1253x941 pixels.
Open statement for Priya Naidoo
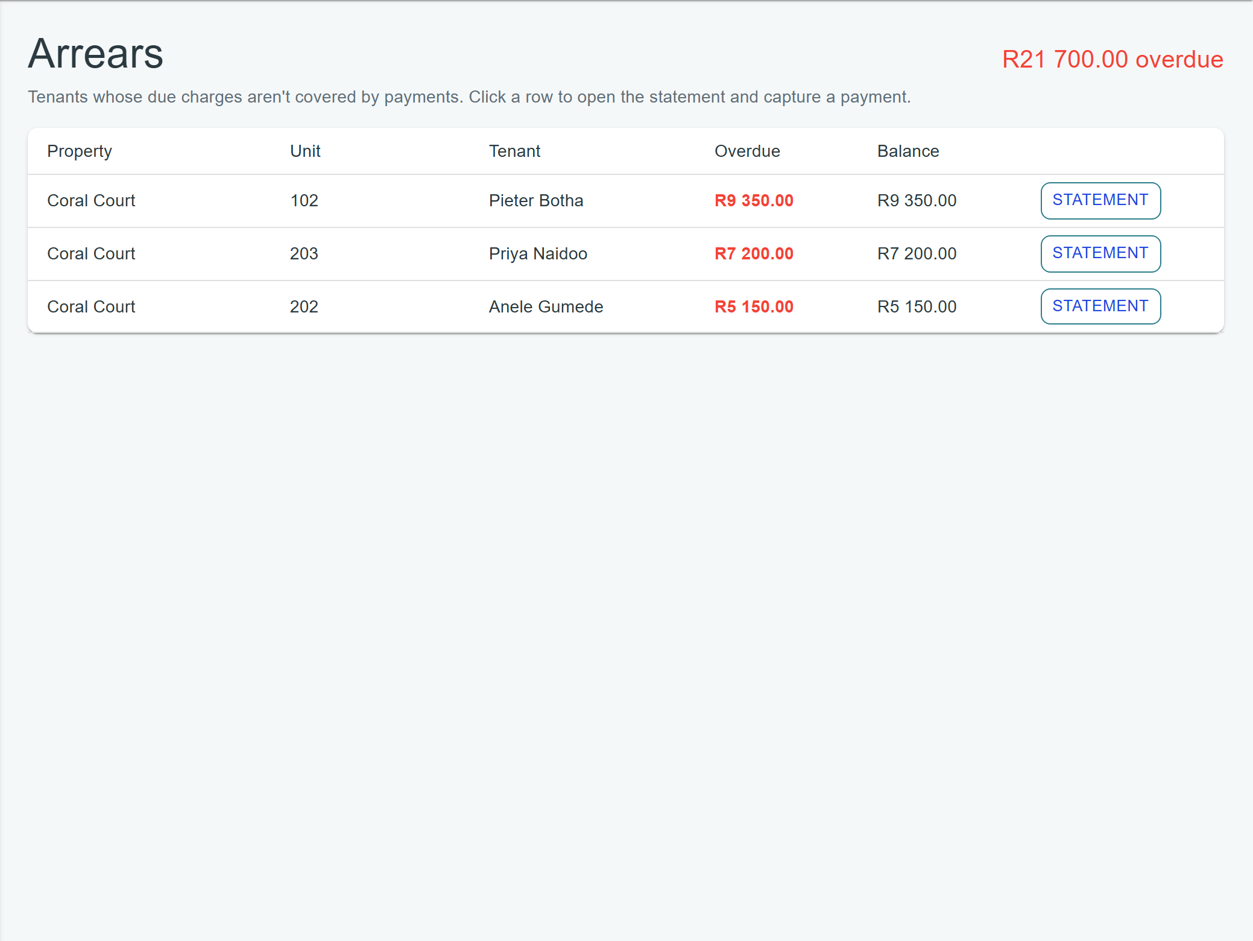(x=1100, y=253)
